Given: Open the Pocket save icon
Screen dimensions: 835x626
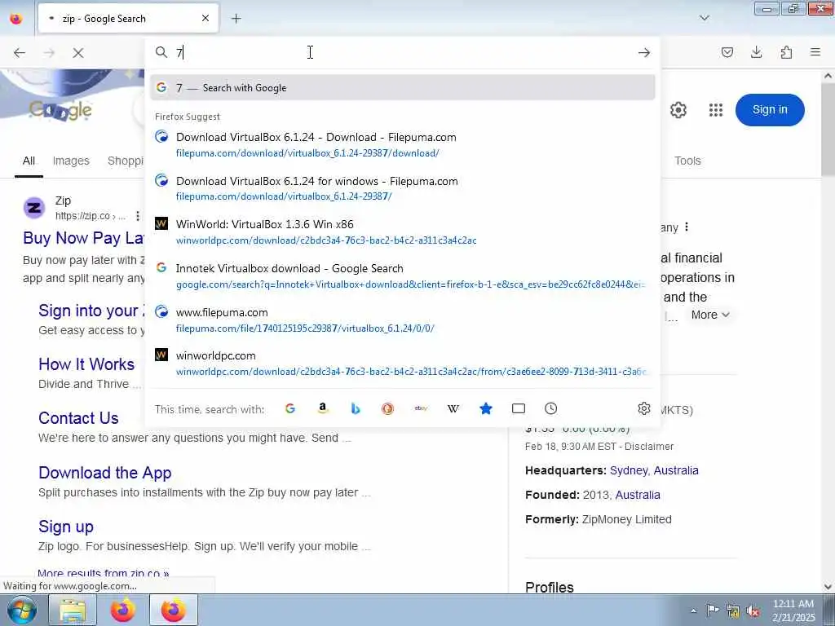Looking at the screenshot, I should 727,52.
